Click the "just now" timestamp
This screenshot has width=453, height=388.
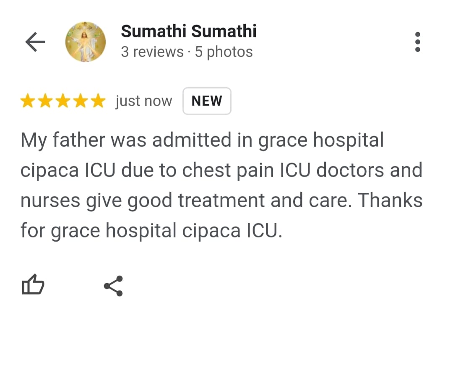tap(144, 101)
